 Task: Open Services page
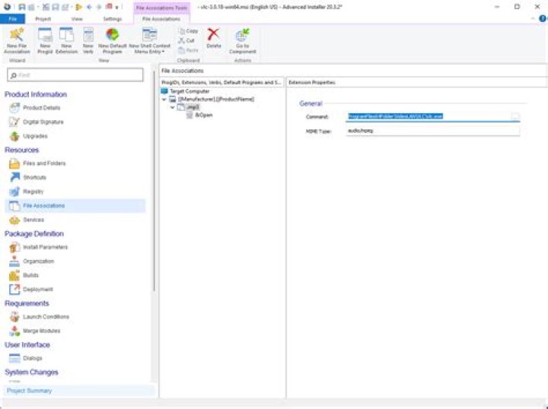pyautogui.click(x=33, y=220)
